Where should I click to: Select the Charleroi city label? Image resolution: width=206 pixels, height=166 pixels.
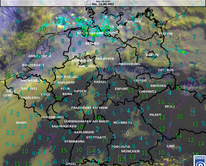pos(30,98)
